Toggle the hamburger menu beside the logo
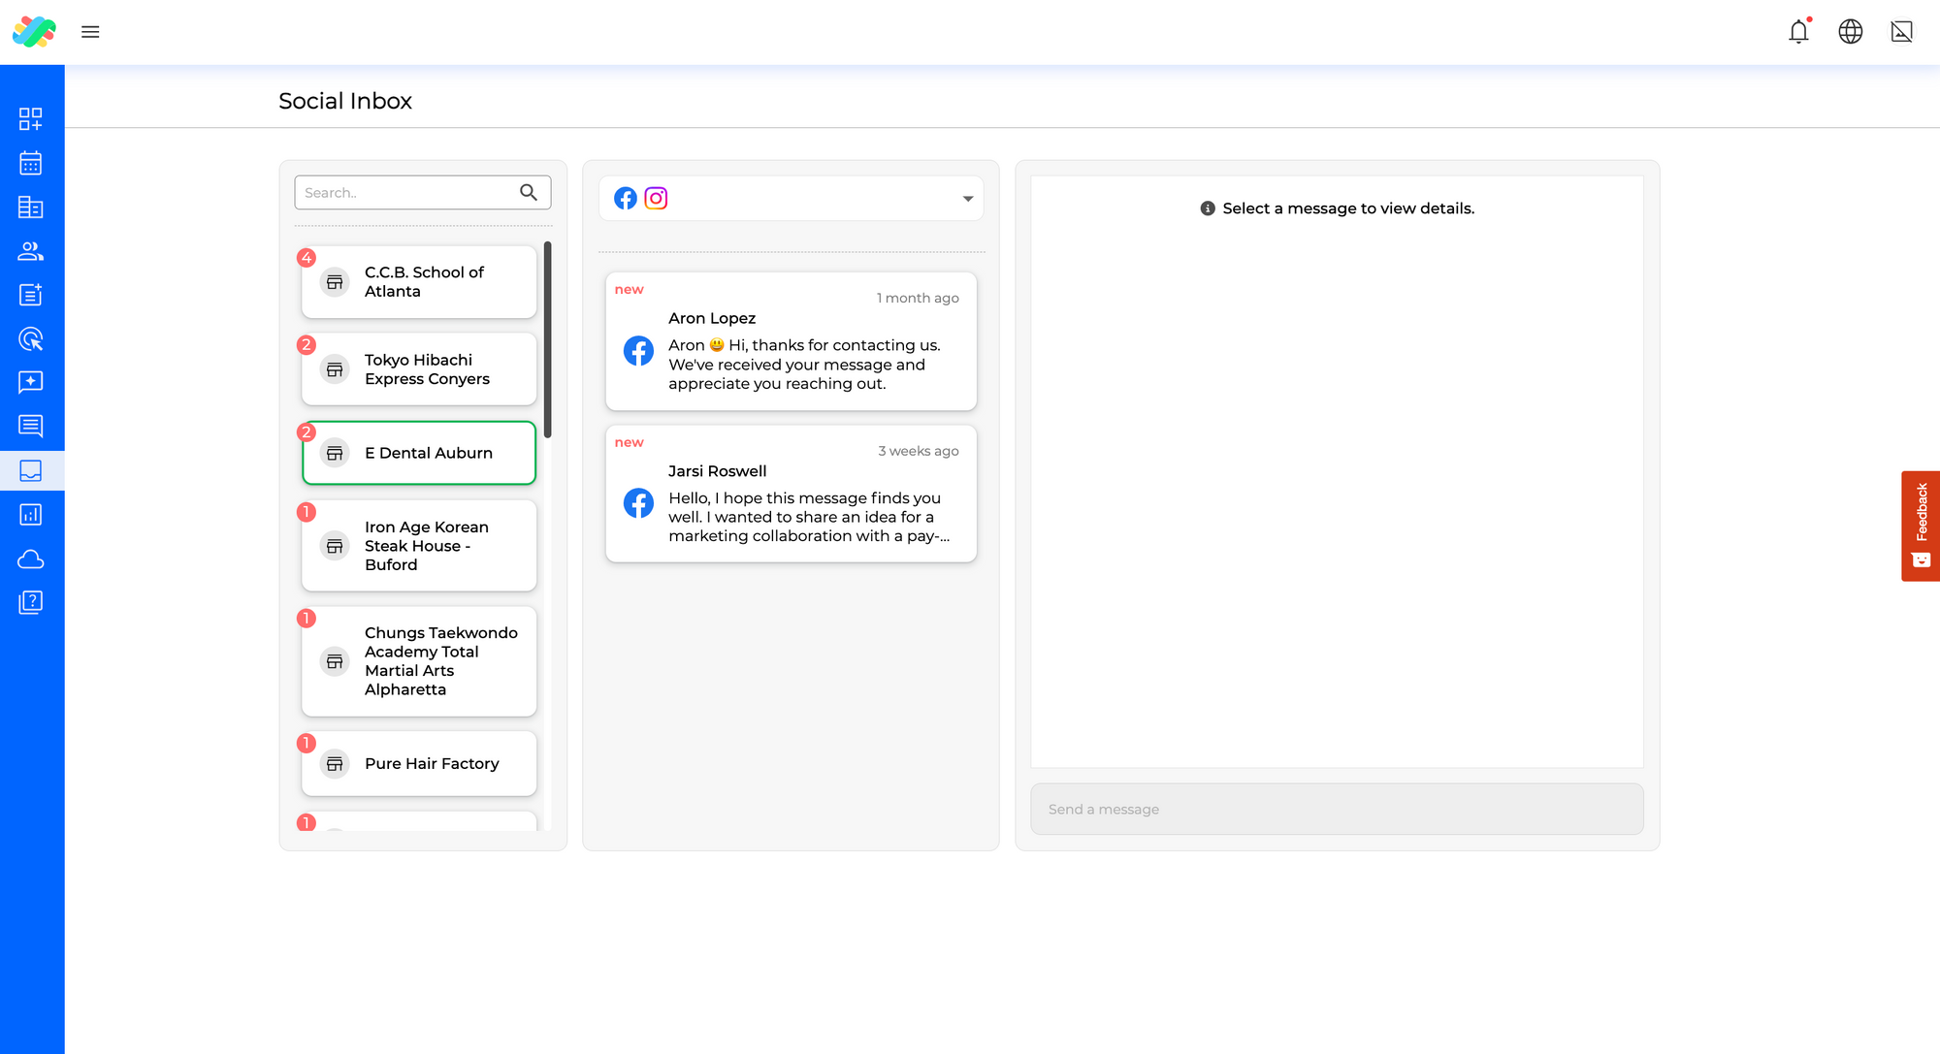 pyautogui.click(x=90, y=32)
